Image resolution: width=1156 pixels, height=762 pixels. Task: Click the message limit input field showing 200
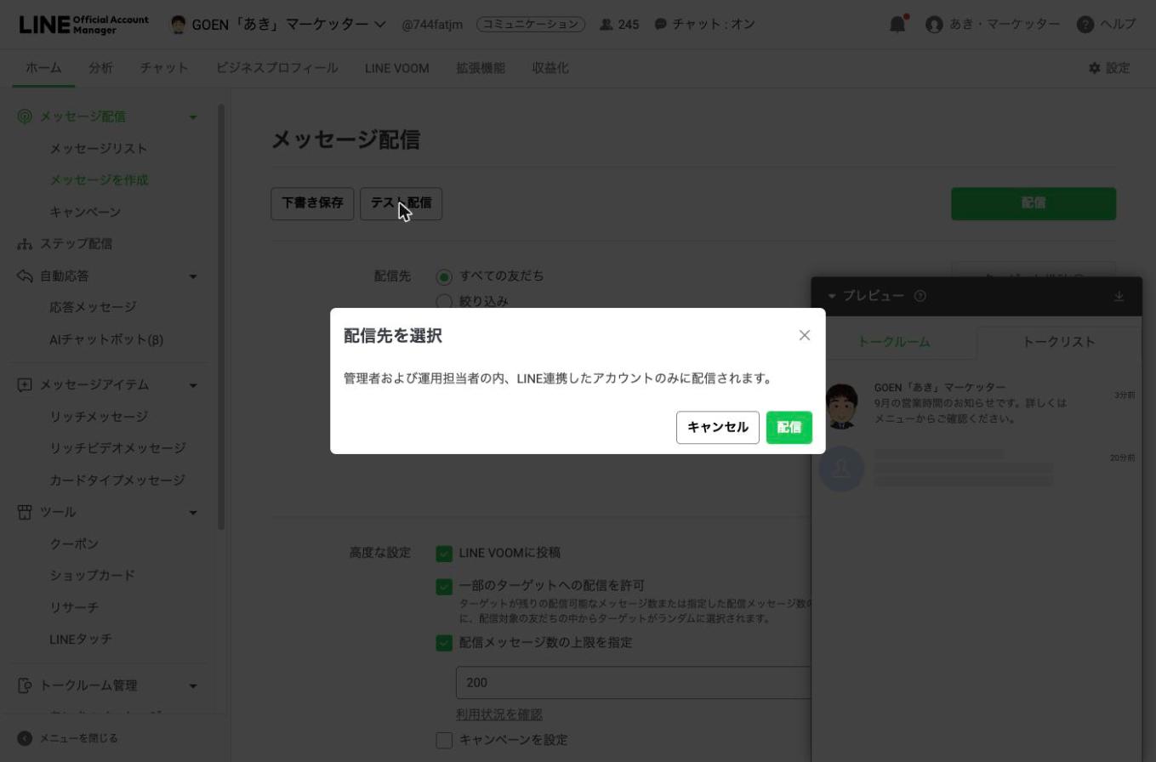(x=634, y=683)
